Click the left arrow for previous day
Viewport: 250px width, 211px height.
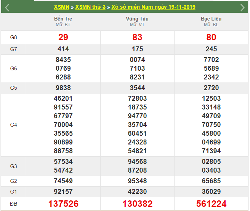click(x=7, y=7)
